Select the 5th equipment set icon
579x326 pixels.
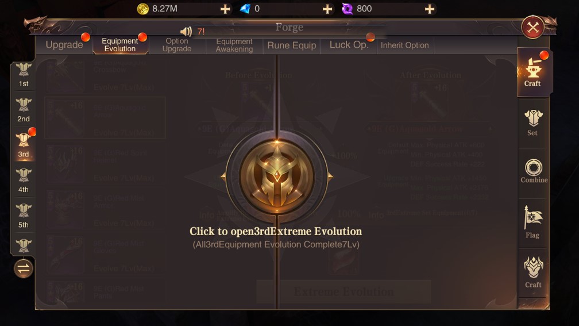pyautogui.click(x=23, y=216)
